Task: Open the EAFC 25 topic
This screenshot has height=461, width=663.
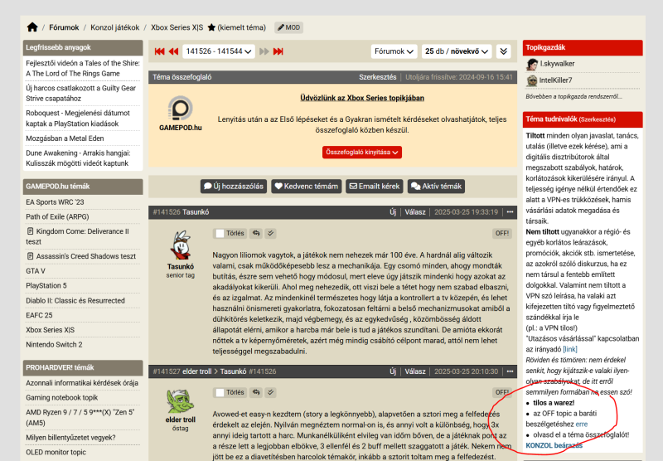Action: coord(39,316)
